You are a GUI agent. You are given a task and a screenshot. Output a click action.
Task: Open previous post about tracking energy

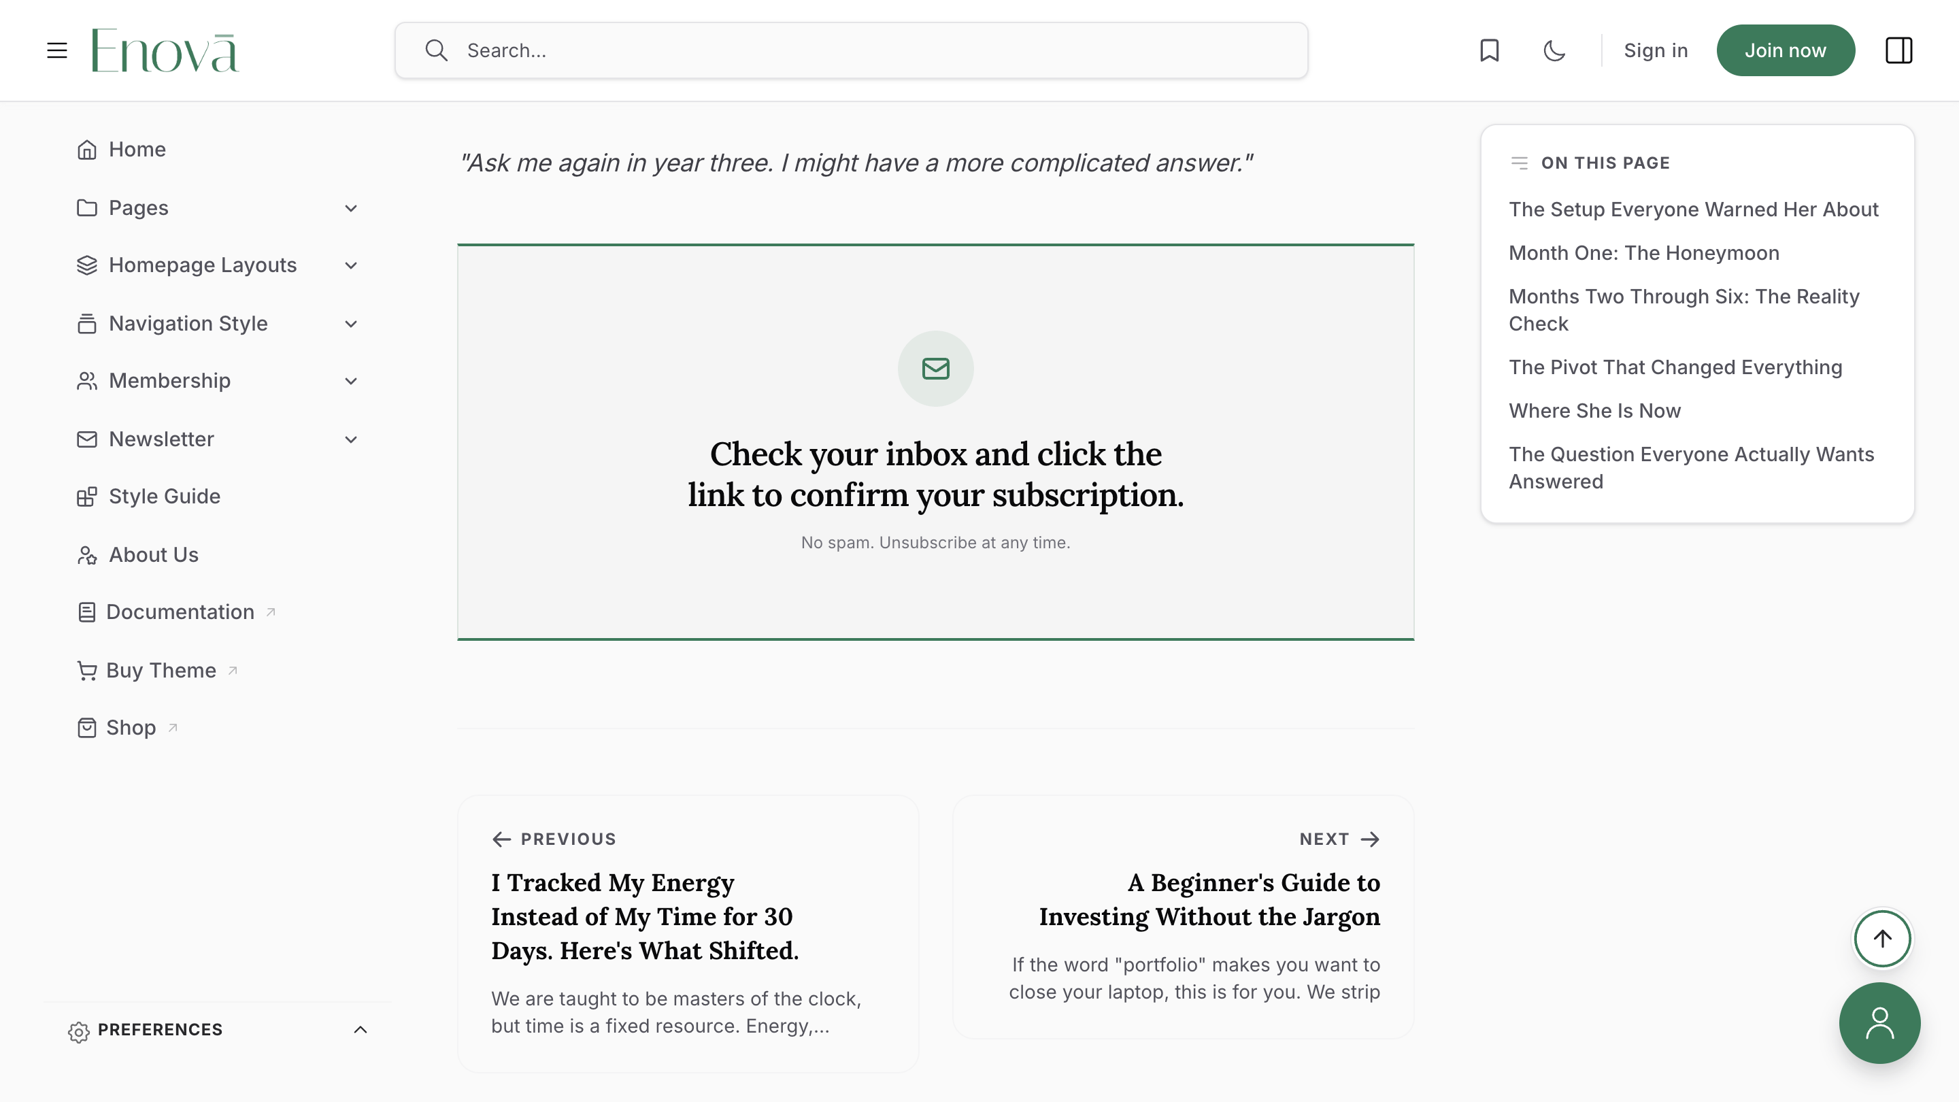688,933
